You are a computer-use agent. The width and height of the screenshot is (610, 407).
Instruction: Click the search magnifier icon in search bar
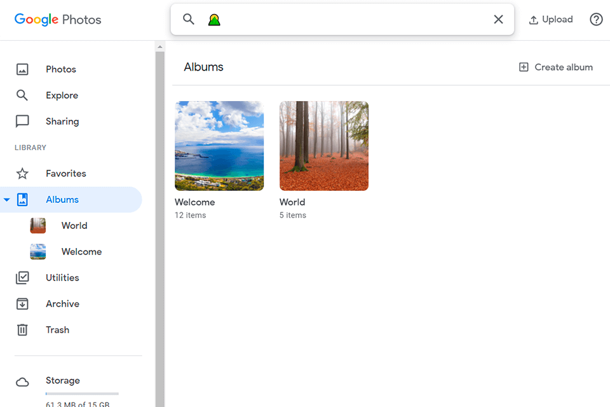[x=189, y=19]
